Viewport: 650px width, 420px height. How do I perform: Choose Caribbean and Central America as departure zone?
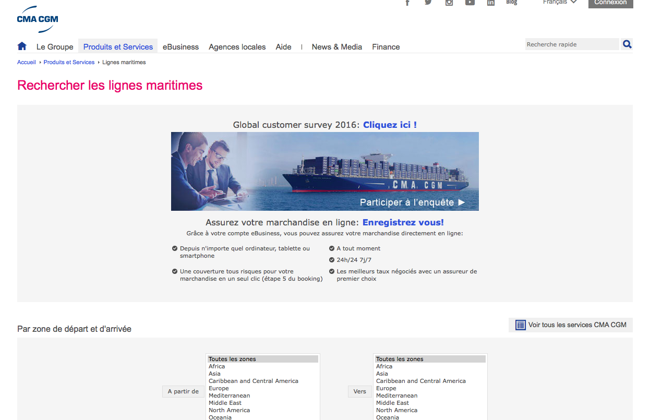pyautogui.click(x=263, y=381)
